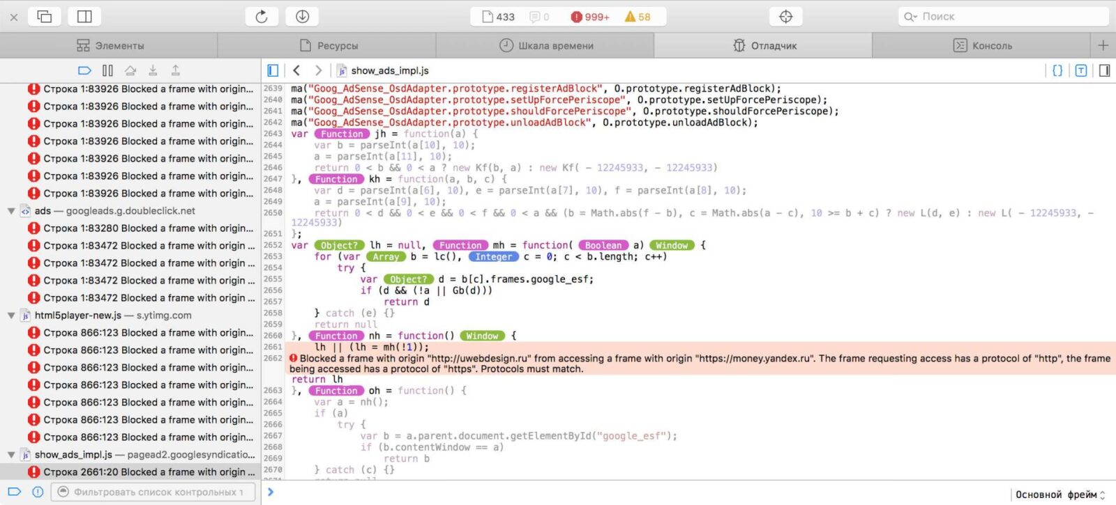The image size is (1116, 505).
Task: Collapse the ads googleads.g.doubleclick.net group
Action: click(x=11, y=211)
